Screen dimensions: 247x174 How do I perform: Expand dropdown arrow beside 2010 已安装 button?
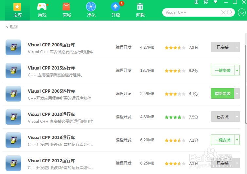(x=237, y=117)
